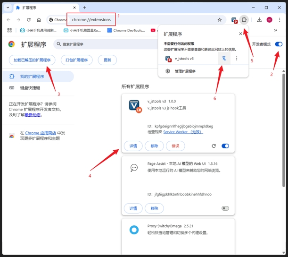Click the v_jstools v3 card icon
Image resolution: width=288 pixels, height=257 pixels.
tap(135, 106)
